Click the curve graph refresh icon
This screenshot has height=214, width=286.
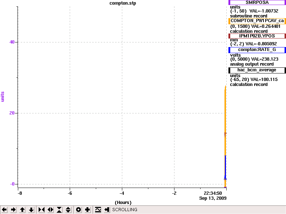click(x=98, y=210)
